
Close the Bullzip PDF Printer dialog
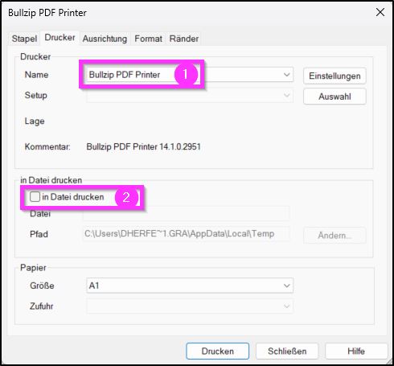pyautogui.click(x=380, y=12)
